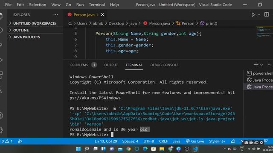Click the Stylelint+ status item

(x=217, y=141)
